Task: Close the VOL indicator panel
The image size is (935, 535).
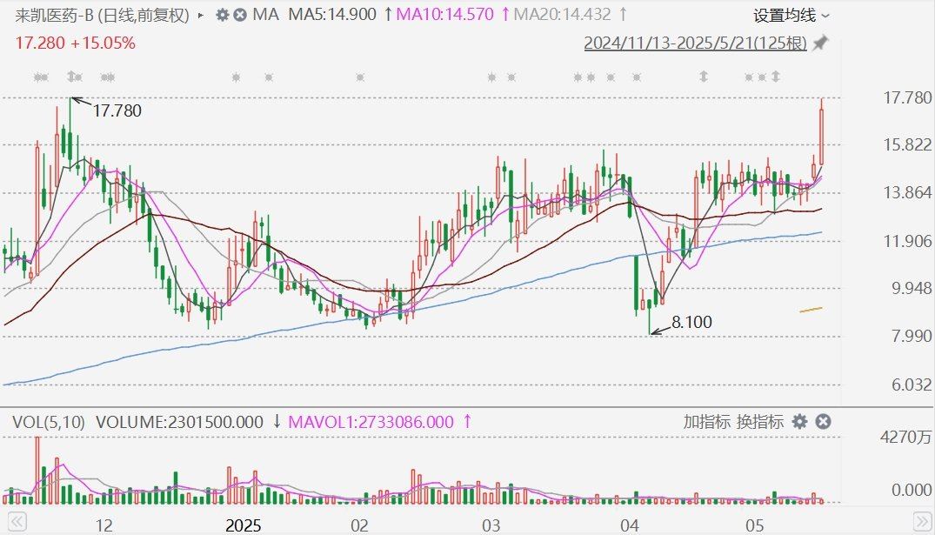Action: (822, 422)
